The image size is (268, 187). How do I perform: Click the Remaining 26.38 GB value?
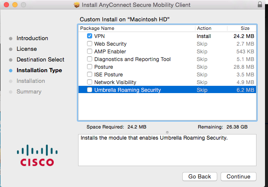pos(237,127)
